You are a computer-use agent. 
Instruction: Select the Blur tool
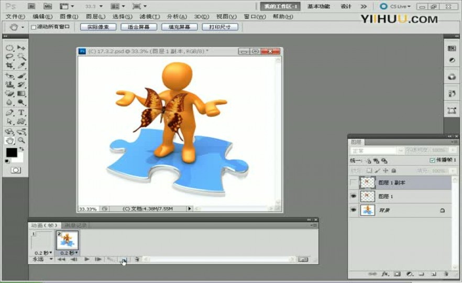pyautogui.click(x=9, y=102)
